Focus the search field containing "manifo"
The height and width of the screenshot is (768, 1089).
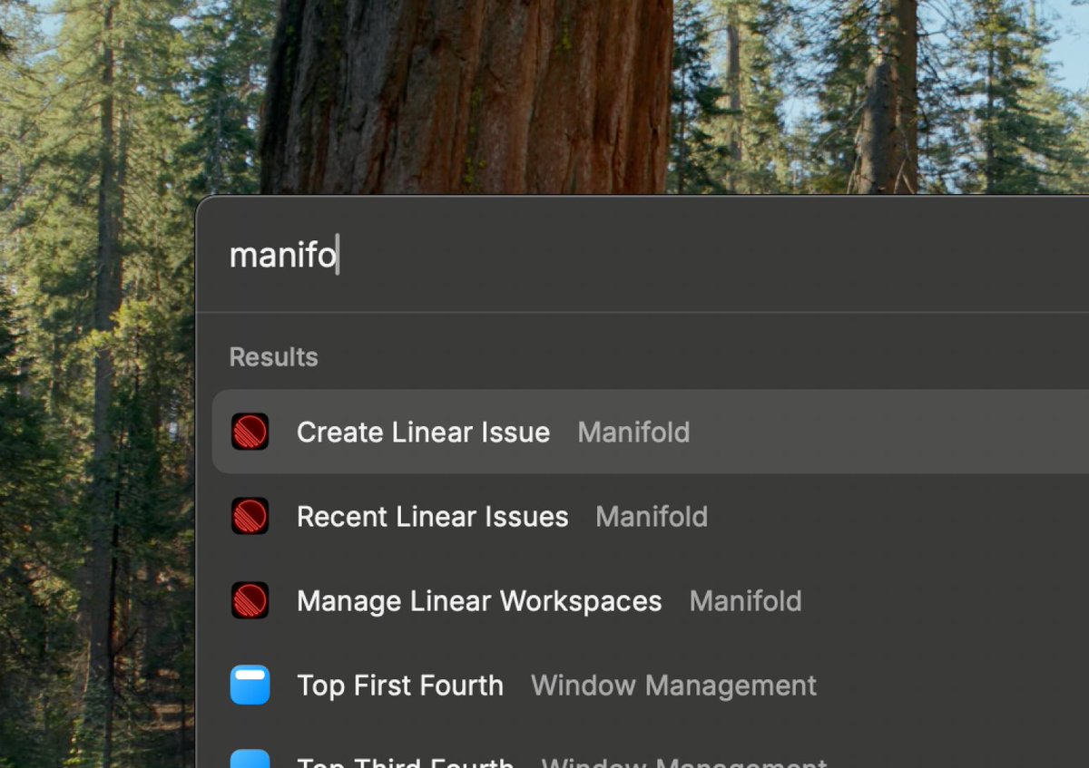click(x=283, y=256)
